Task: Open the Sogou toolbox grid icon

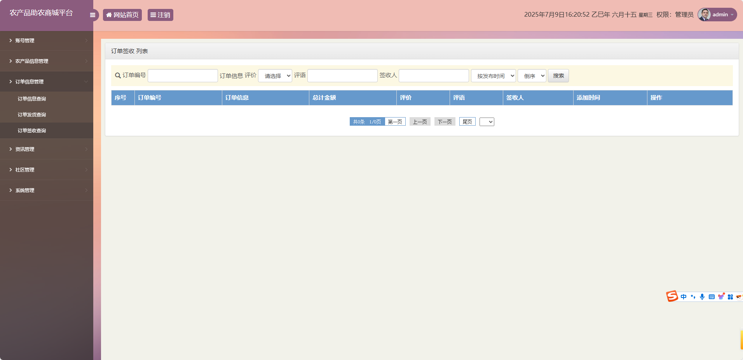Action: (731, 297)
